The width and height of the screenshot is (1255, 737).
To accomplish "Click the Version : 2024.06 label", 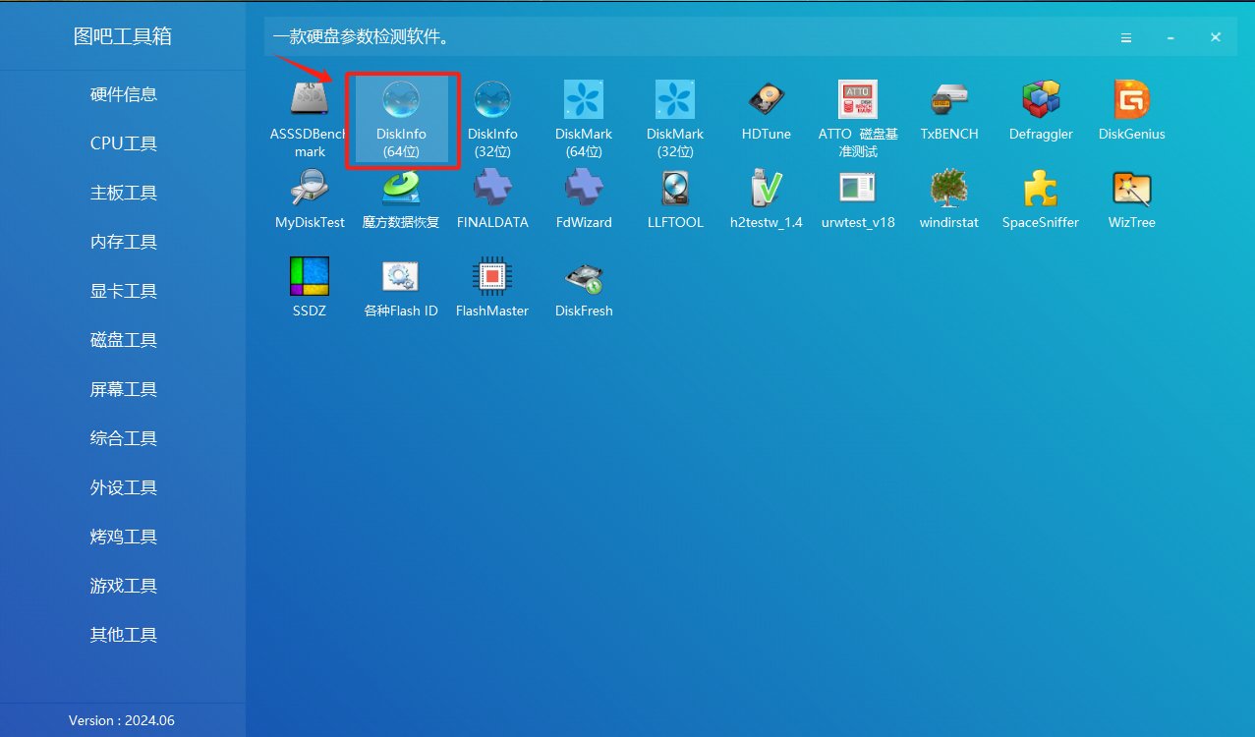I will 122,720.
